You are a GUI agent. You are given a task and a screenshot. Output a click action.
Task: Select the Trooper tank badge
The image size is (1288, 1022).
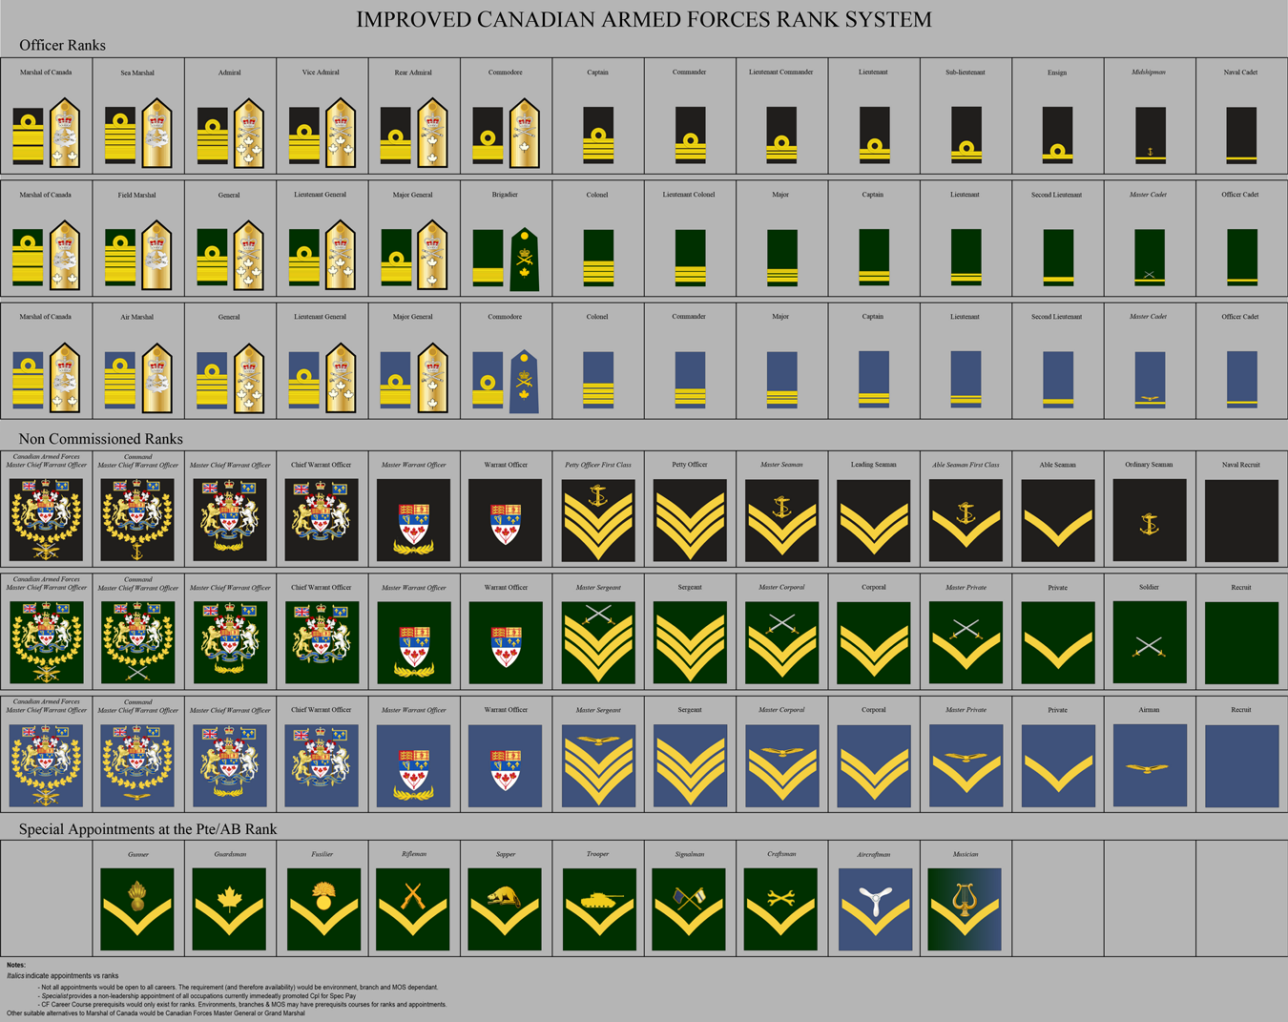pos(598,909)
